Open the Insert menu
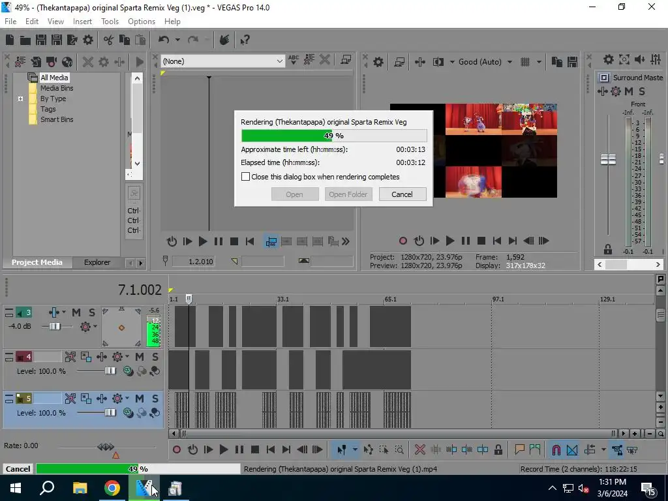Viewport: 668px width, 501px height. click(x=82, y=22)
